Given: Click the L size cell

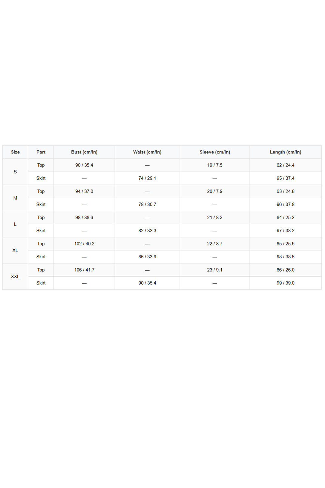Looking at the screenshot, I should [x=15, y=224].
